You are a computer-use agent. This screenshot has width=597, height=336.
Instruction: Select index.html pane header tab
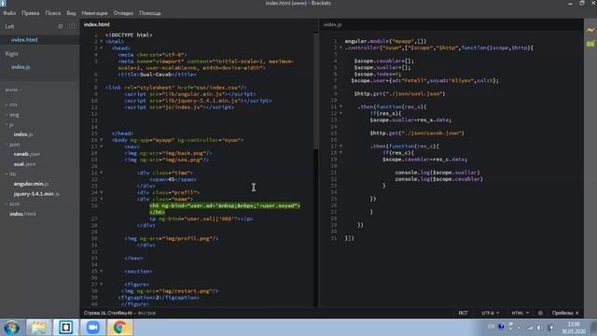coord(97,24)
